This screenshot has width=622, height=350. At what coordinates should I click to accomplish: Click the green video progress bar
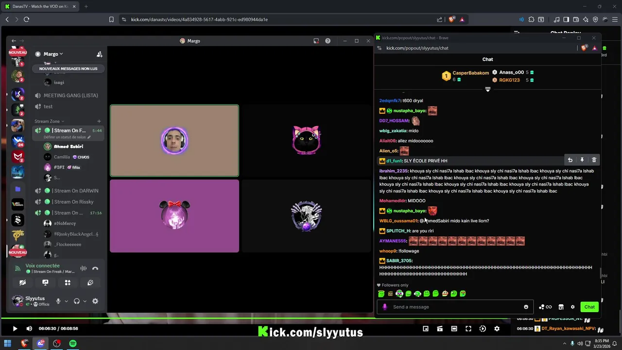[255, 319]
